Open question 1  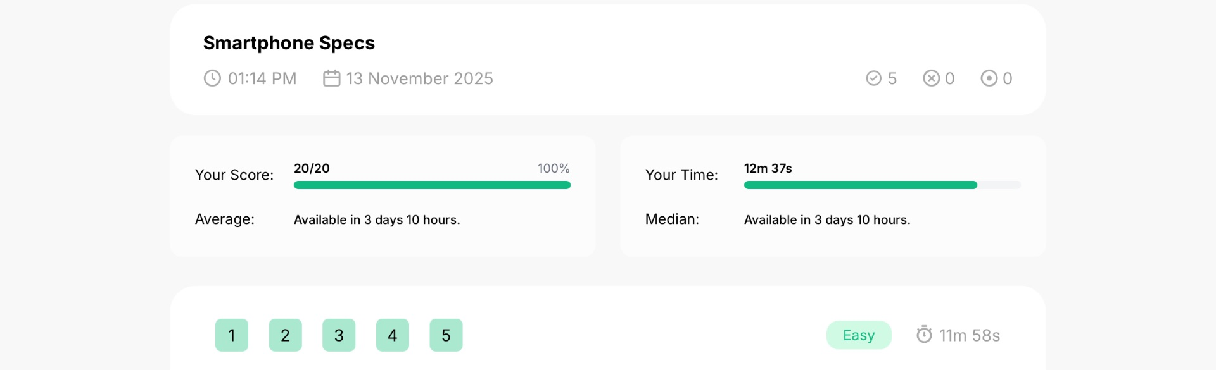point(232,335)
